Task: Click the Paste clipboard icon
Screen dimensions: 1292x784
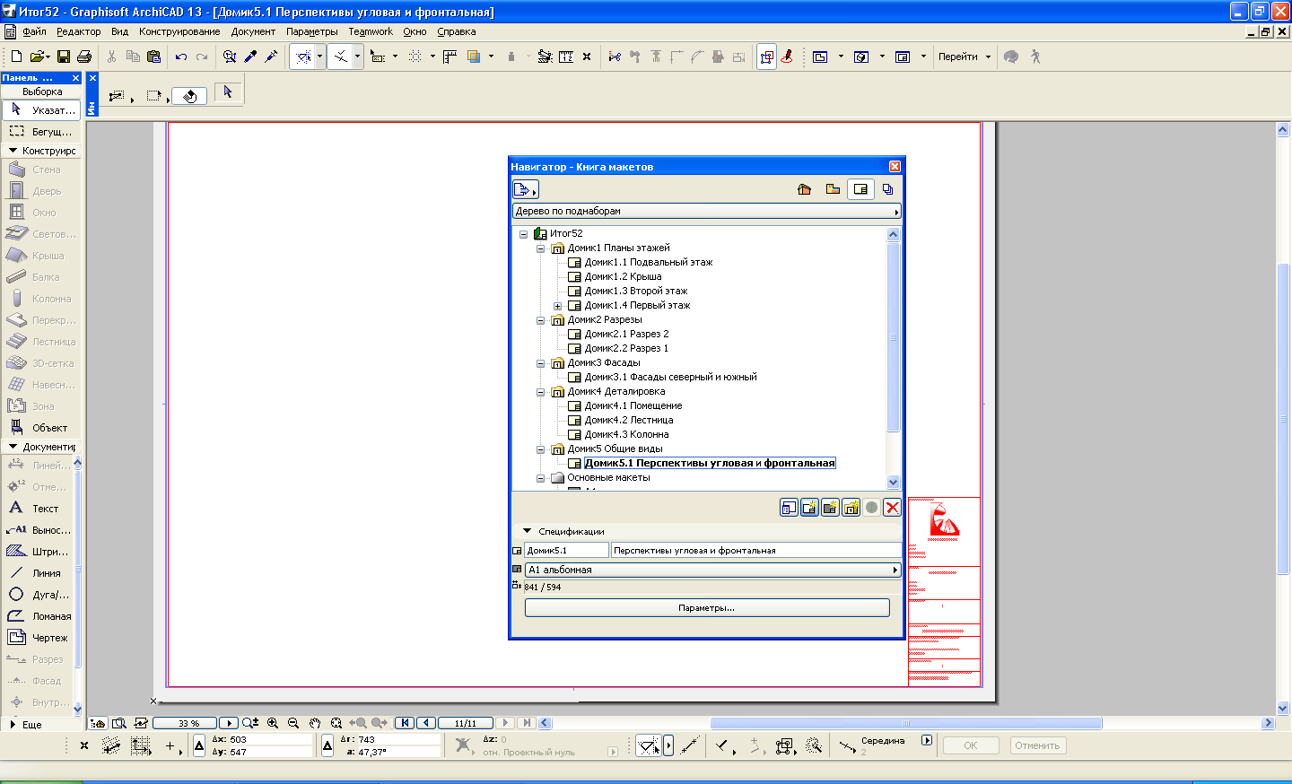Action: pos(154,57)
